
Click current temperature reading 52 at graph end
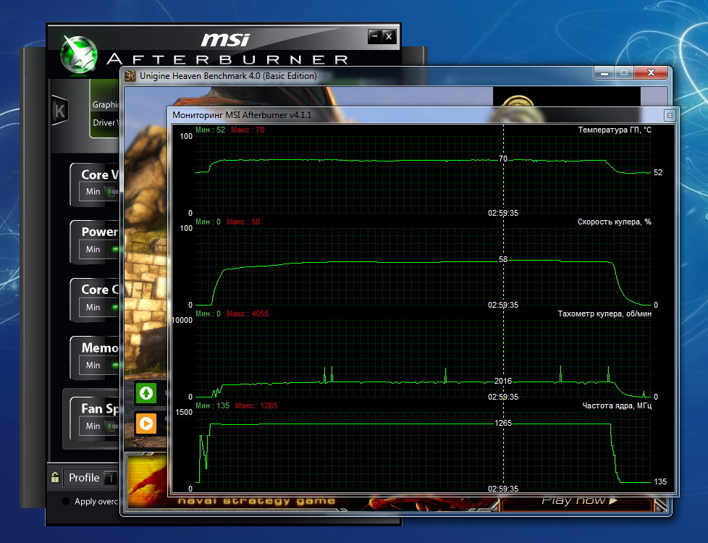(658, 172)
